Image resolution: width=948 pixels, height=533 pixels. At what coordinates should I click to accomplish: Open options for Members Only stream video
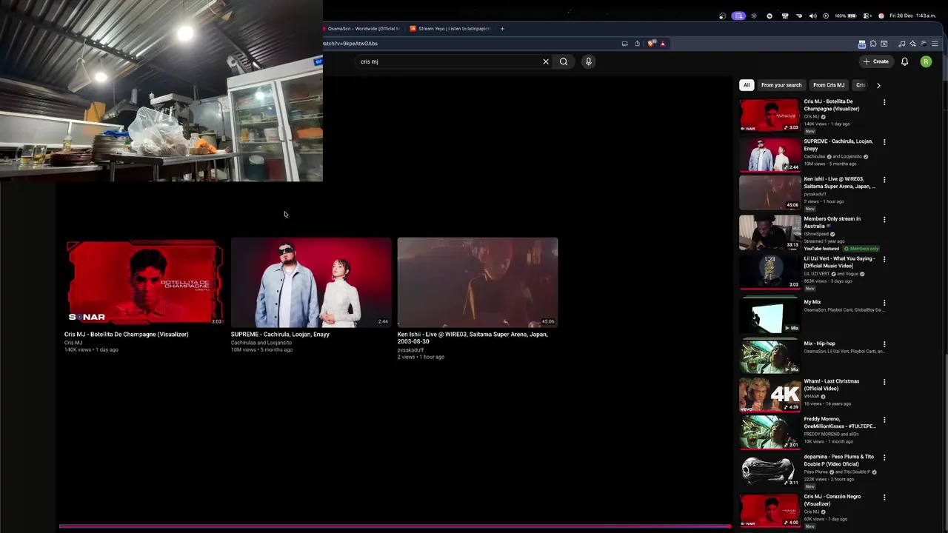[x=884, y=220]
